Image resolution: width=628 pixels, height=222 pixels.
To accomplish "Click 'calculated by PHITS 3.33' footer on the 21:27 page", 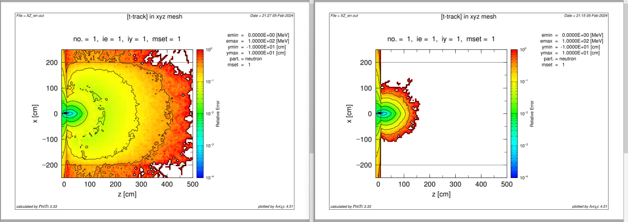I will [x=37, y=206].
